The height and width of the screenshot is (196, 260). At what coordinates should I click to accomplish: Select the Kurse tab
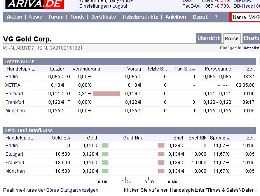(232, 38)
